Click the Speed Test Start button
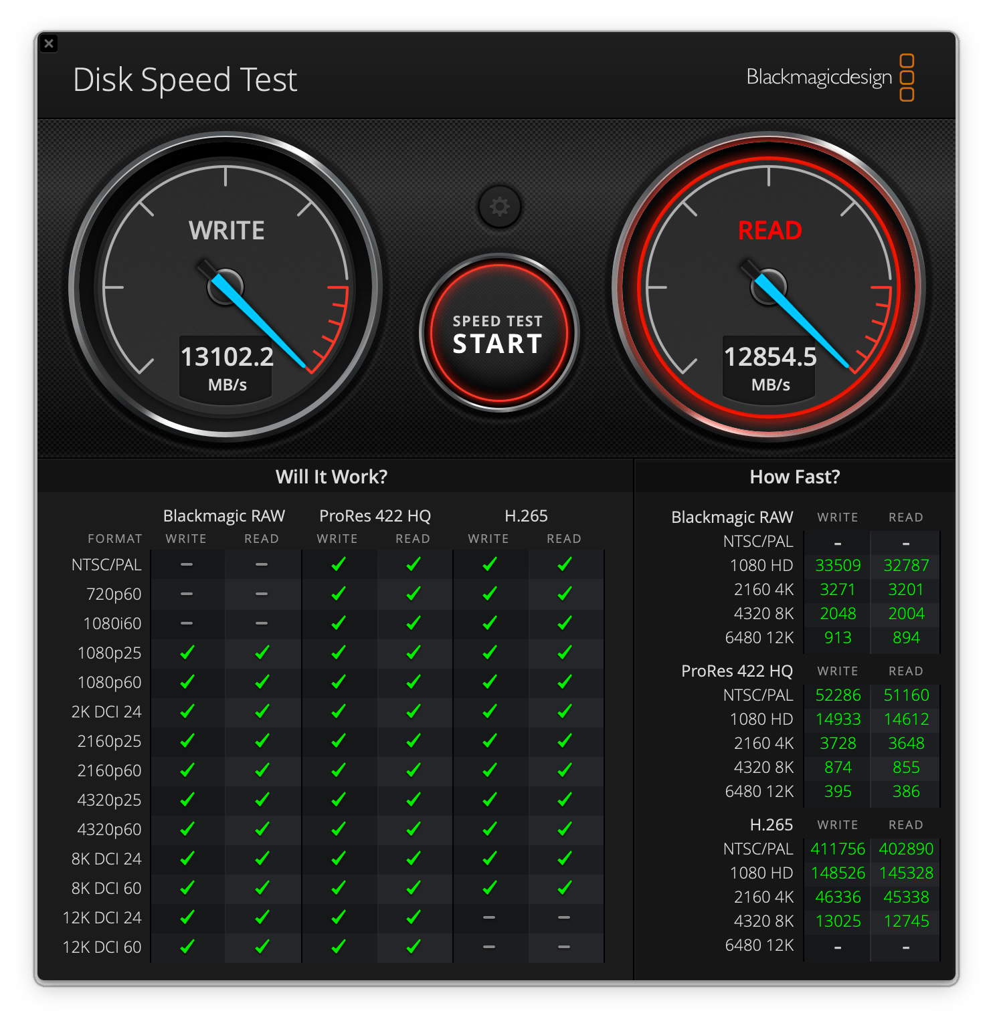Image resolution: width=993 pixels, height=1023 pixels. [x=499, y=333]
